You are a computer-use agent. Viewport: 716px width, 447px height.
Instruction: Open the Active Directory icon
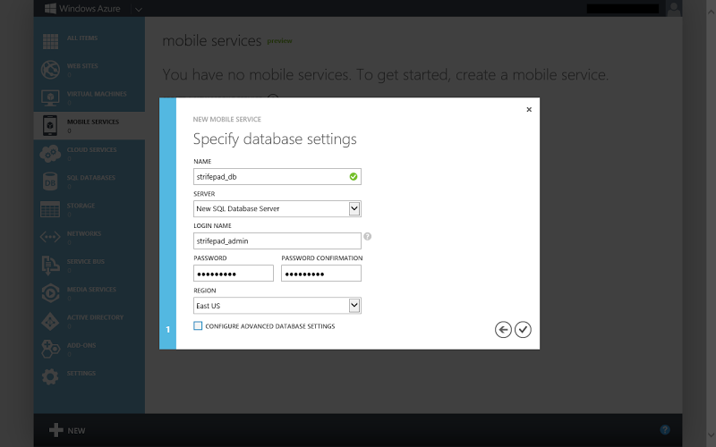50,321
